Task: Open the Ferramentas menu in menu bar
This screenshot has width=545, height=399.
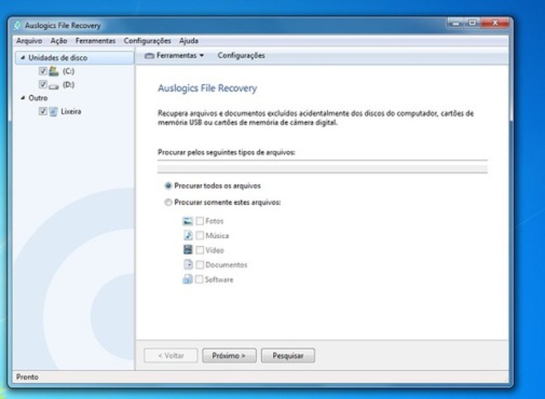Action: click(96, 41)
